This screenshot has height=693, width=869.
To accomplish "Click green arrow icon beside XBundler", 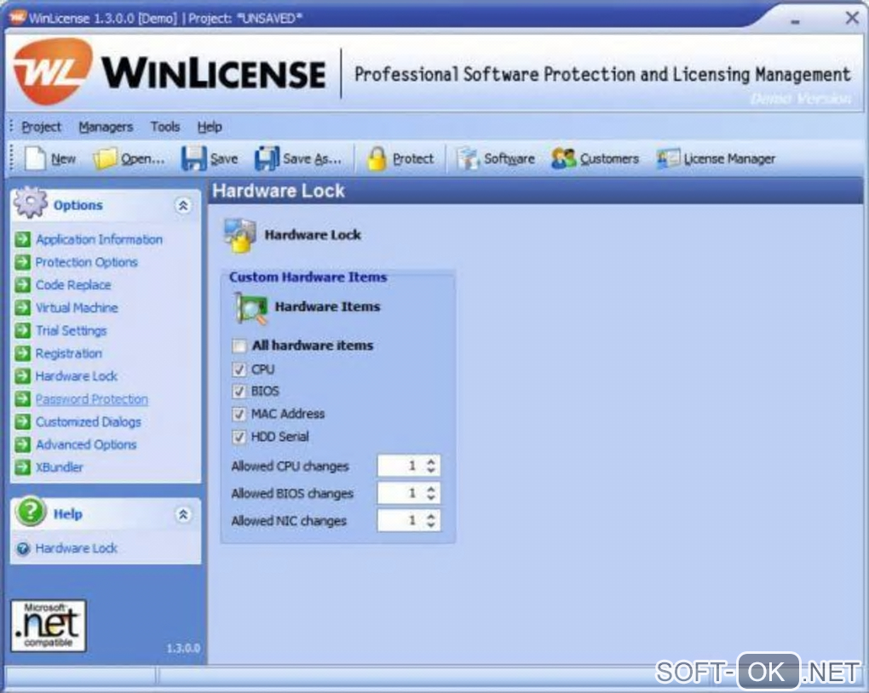I will coord(23,467).
